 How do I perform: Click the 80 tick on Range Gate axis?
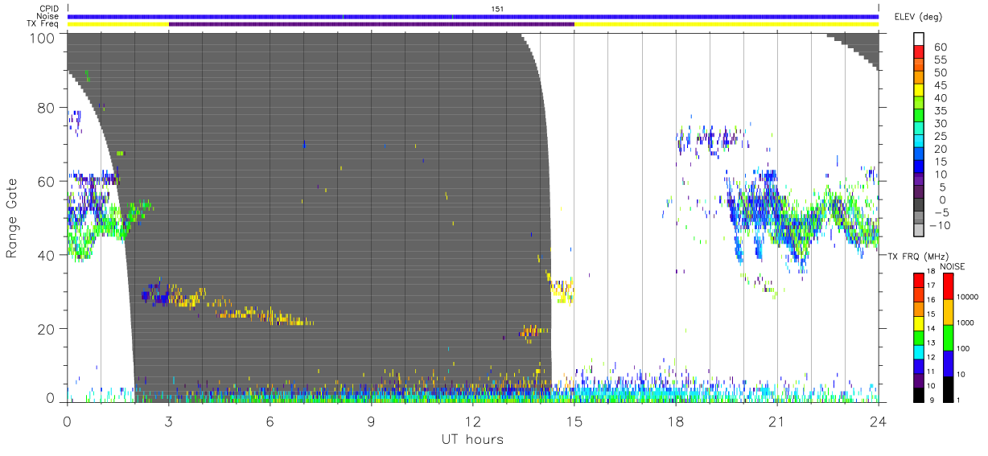[47, 107]
